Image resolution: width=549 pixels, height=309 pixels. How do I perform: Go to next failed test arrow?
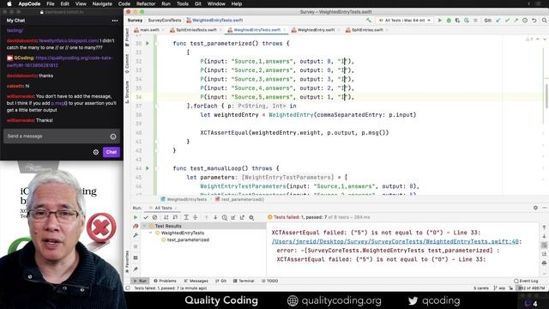pos(215,217)
